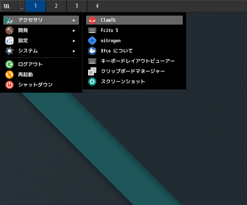
Task: Expand the システム submenu arrow
Action: click(x=74, y=51)
